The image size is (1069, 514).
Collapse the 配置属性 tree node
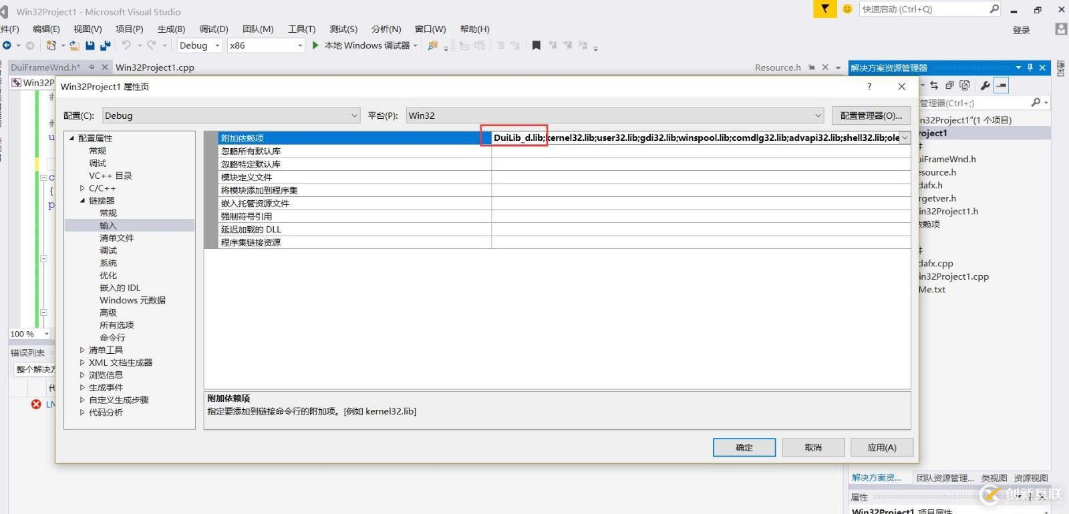(71, 138)
